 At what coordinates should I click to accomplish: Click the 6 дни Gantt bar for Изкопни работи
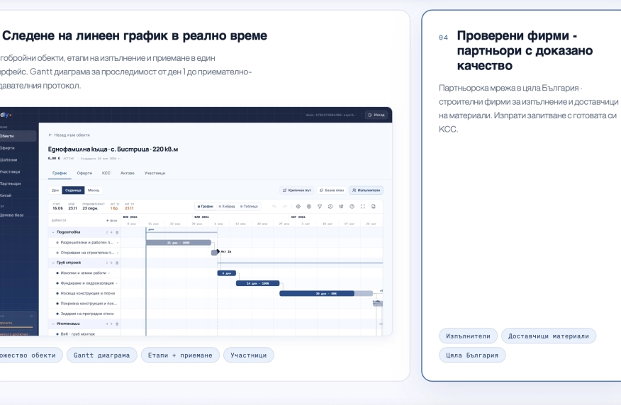pyautogui.click(x=227, y=273)
